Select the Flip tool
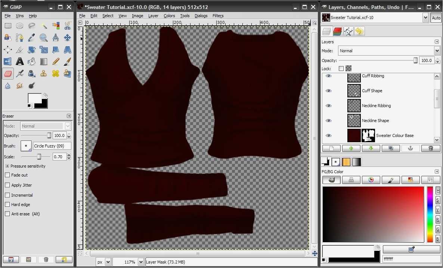 tap(7, 61)
